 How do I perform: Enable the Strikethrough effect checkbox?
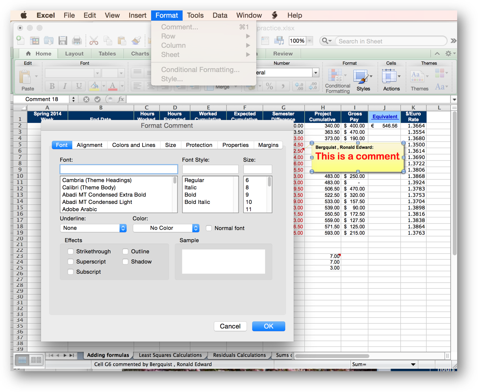[x=71, y=251]
